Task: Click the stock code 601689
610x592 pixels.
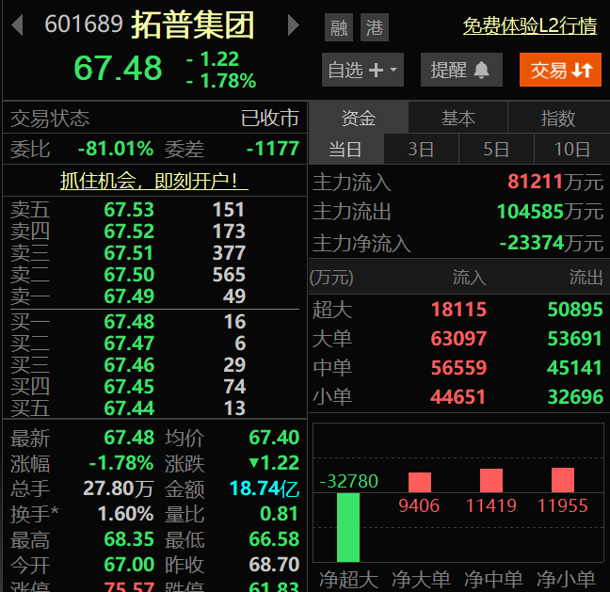Action: [84, 24]
